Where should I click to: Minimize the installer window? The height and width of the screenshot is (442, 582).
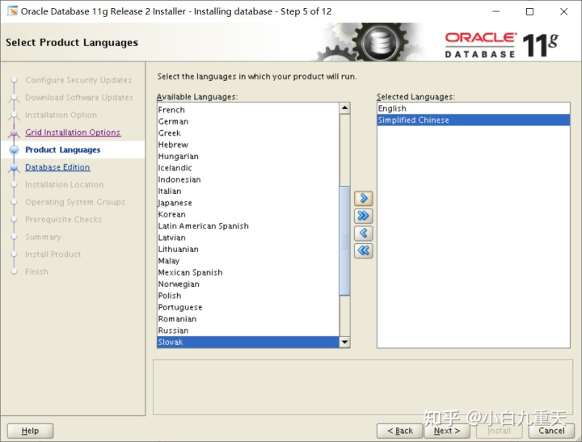coord(496,11)
